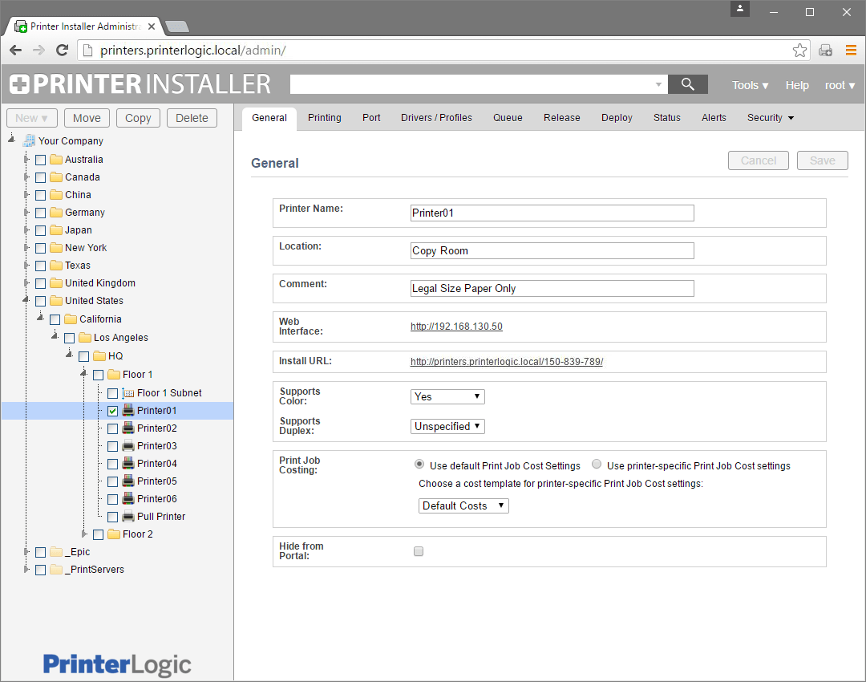
Task: Click the Pull Printer icon
Action: click(x=128, y=517)
